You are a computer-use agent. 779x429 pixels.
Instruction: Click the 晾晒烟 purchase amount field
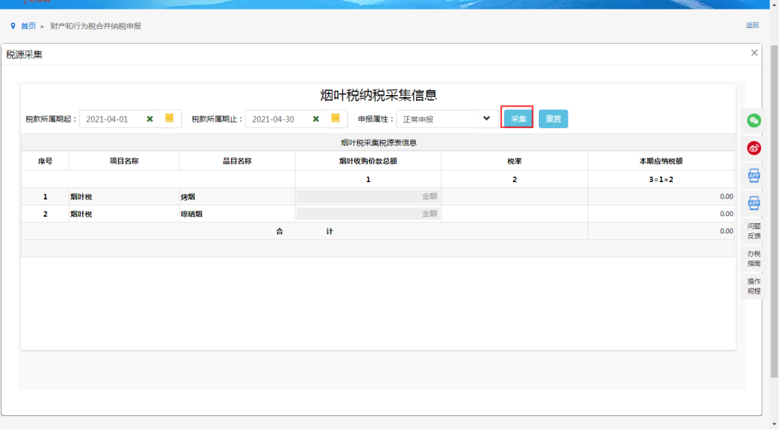pyautogui.click(x=368, y=214)
